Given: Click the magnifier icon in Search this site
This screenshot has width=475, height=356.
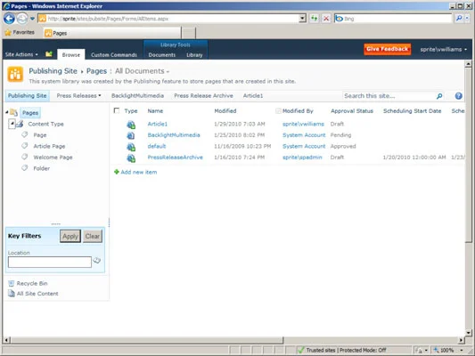Looking at the screenshot, I should click(x=439, y=96).
